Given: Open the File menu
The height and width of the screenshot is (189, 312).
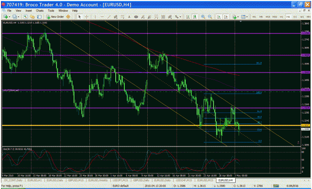Looking at the screenshot, I should pyautogui.click(x=9, y=10).
